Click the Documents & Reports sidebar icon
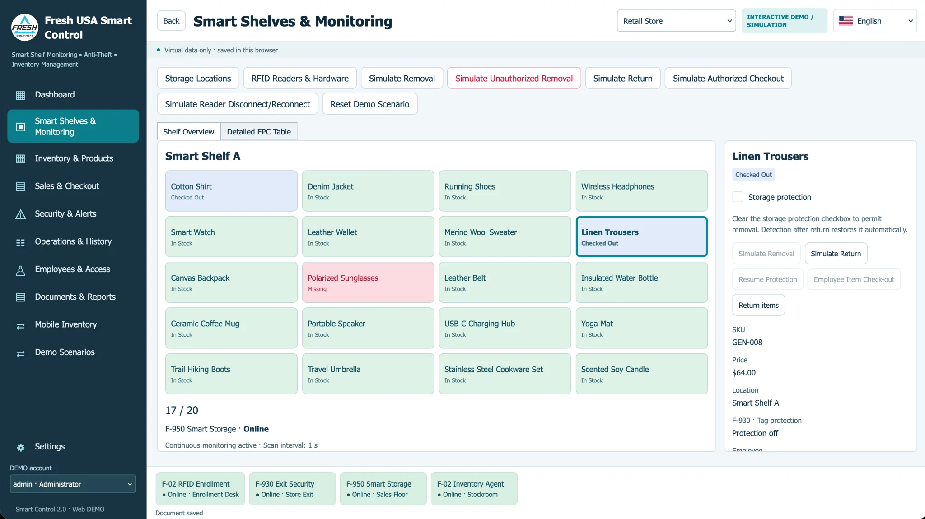This screenshot has height=519, width=925. pos(20,297)
